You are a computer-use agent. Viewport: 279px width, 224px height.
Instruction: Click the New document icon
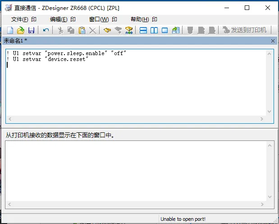coord(10,30)
